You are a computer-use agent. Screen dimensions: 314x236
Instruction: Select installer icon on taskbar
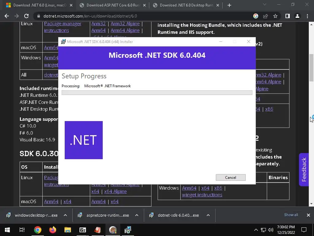tap(128, 230)
